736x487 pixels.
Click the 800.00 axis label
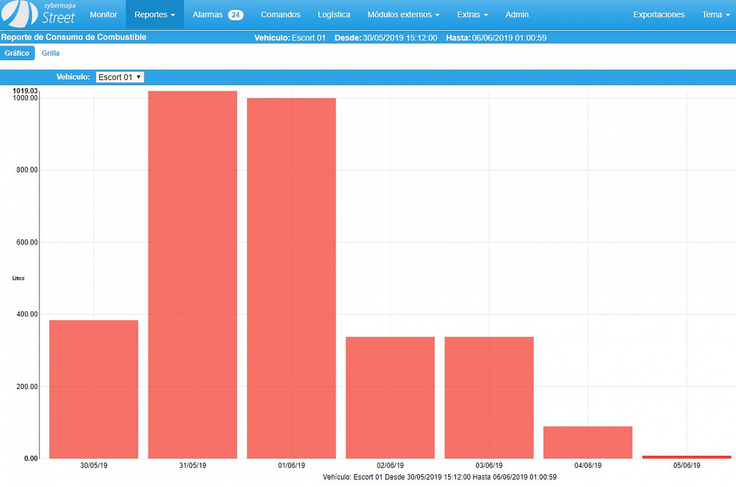click(x=27, y=170)
